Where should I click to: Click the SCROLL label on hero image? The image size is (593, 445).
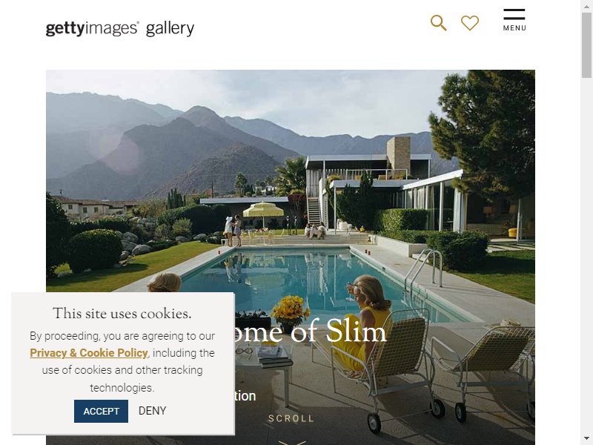pyautogui.click(x=291, y=418)
